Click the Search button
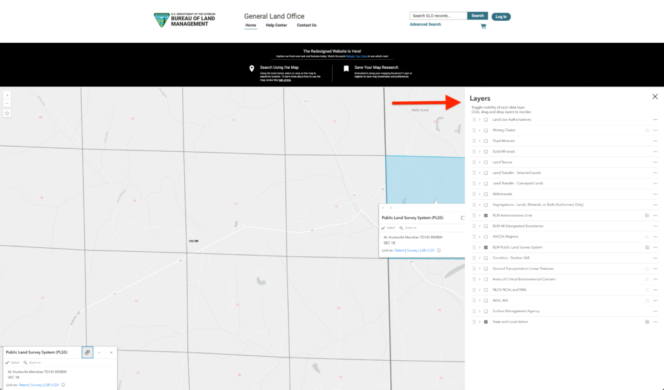664x390 pixels. click(478, 16)
